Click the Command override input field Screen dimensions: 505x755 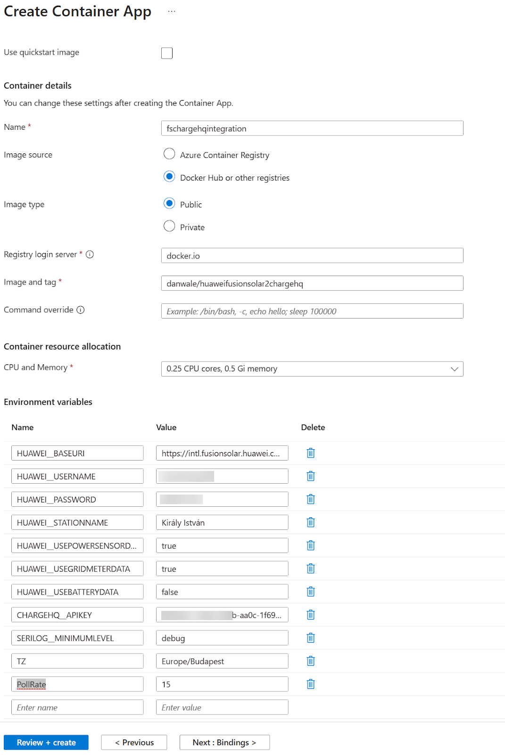click(312, 311)
